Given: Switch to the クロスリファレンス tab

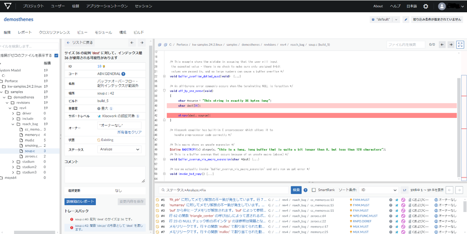Looking at the screenshot, I should coord(54,32).
